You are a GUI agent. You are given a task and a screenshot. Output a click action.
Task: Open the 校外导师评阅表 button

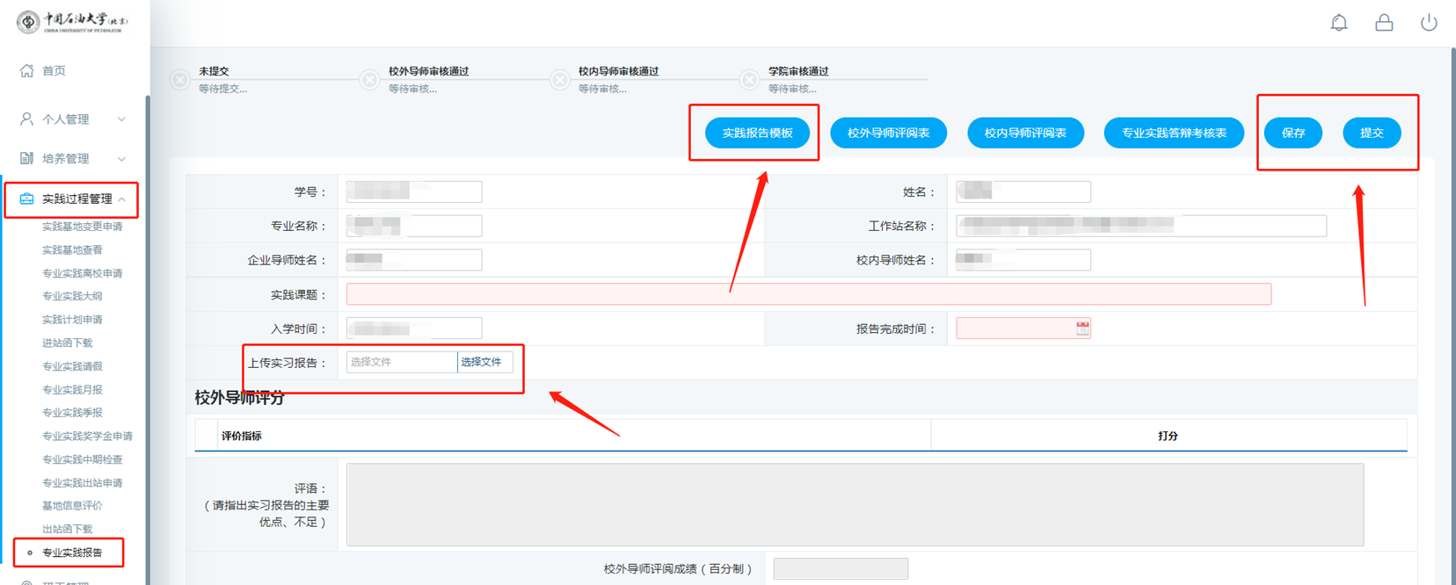point(888,133)
